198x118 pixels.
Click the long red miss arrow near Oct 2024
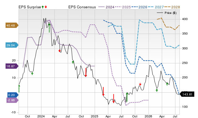(x=86, y=72)
